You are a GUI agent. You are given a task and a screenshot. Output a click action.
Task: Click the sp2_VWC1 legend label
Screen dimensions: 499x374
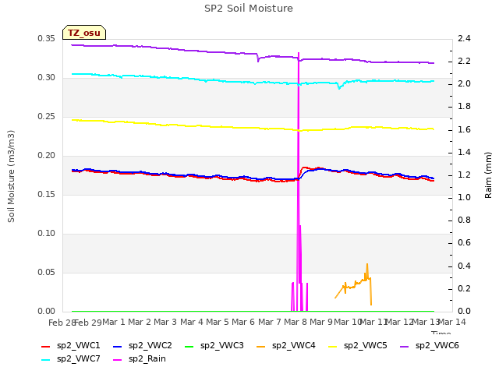coord(79,345)
